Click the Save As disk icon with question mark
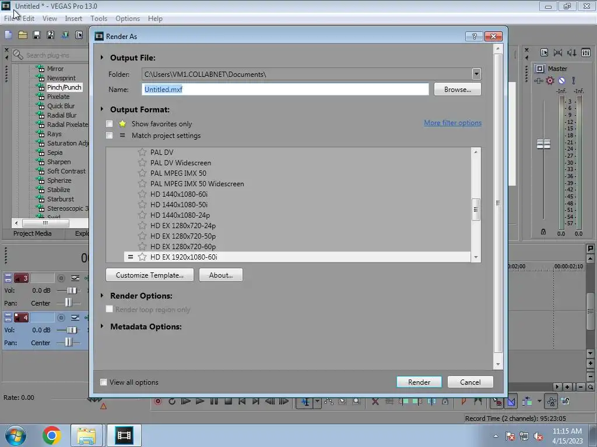The width and height of the screenshot is (597, 447). pos(51,35)
